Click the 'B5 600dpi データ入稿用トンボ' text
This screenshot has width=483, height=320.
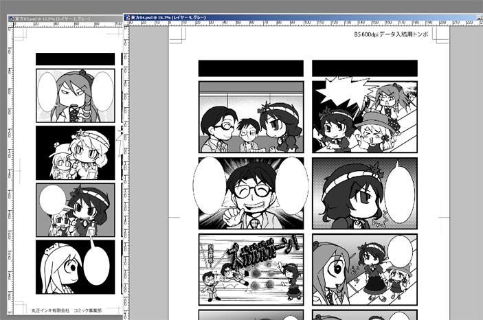(391, 34)
